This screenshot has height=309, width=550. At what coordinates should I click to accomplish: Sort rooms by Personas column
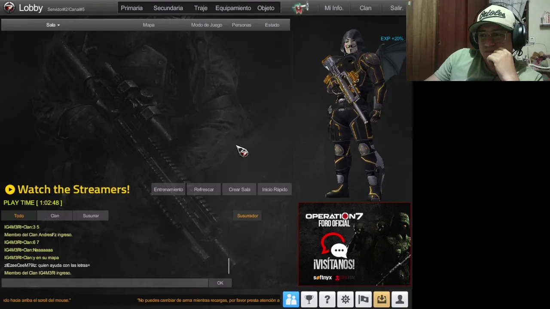tap(241, 25)
